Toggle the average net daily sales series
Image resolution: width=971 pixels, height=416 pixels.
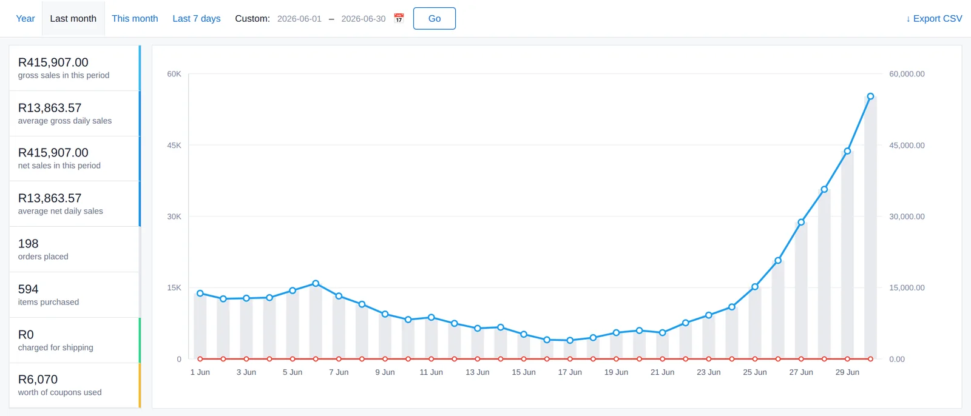[75, 204]
